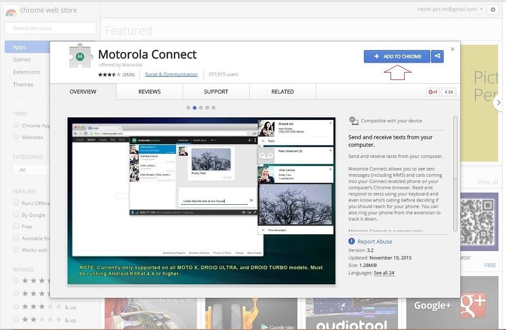Click the settings gear in the top bar
The height and width of the screenshot is (330, 506).
point(492,9)
